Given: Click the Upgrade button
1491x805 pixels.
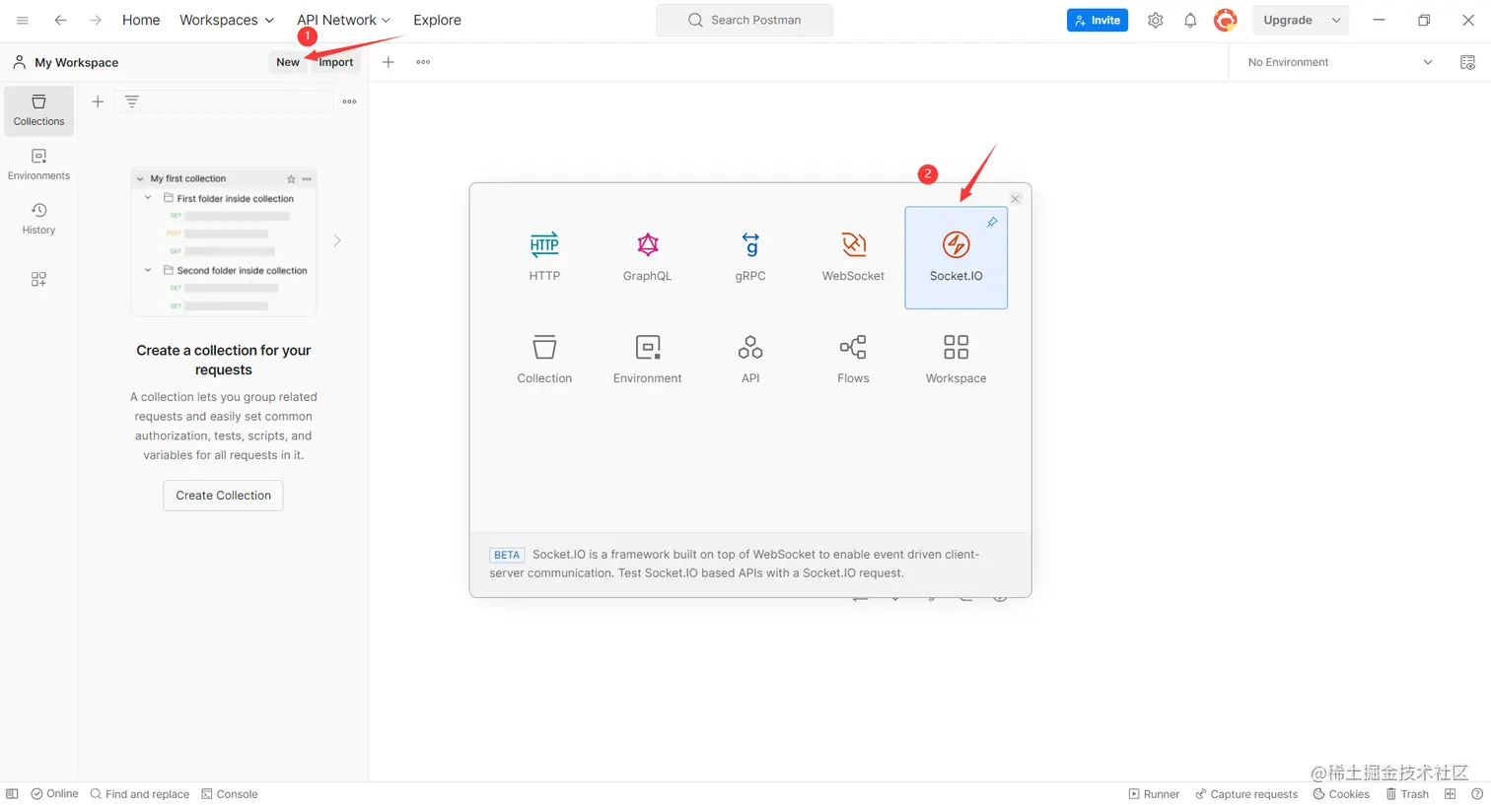Looking at the screenshot, I should (x=1288, y=20).
